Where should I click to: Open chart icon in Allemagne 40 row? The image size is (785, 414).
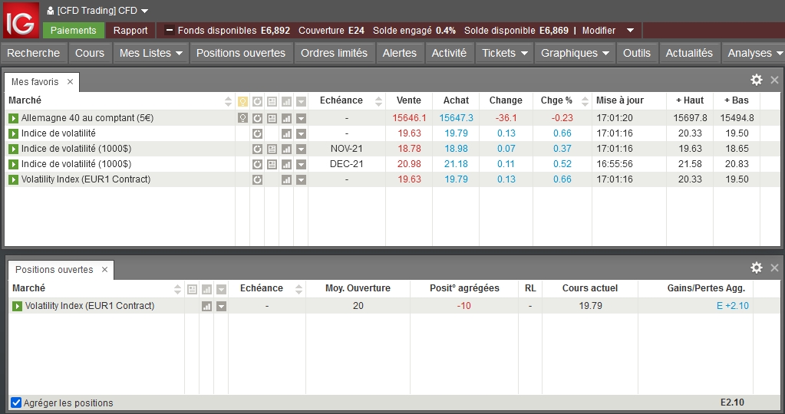tap(286, 118)
